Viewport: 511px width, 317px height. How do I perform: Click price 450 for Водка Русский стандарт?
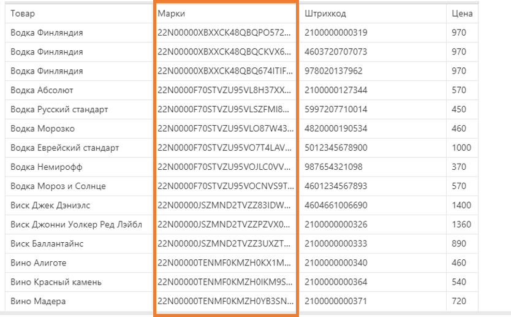pyautogui.click(x=459, y=109)
